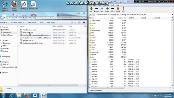The height and width of the screenshot is (98, 174).
Task: Click the 7-Zip horizontal scrollbar
Action: click(108, 88)
